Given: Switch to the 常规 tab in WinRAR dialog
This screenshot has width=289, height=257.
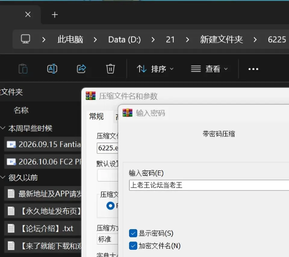Looking at the screenshot, I should pos(96,116).
